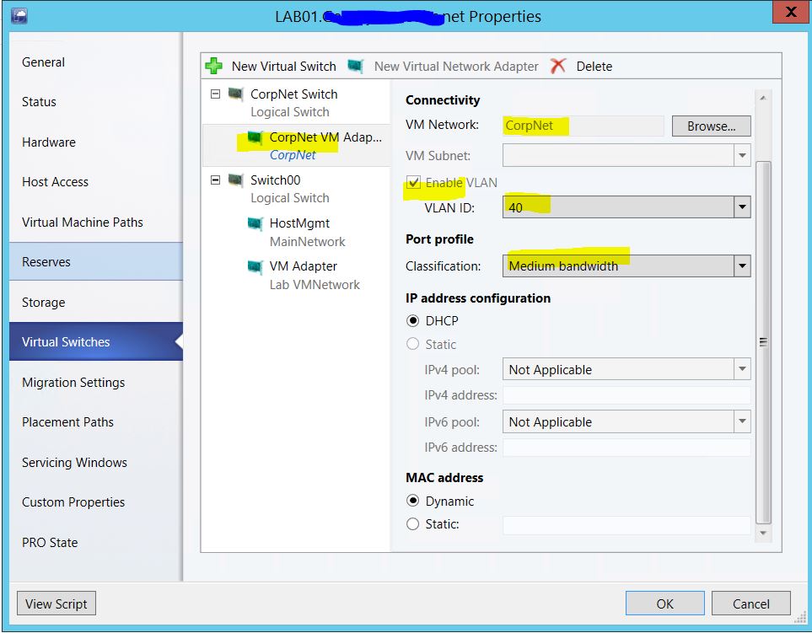
Task: Select the CorpNet Switch icon in tree
Action: coord(236,94)
